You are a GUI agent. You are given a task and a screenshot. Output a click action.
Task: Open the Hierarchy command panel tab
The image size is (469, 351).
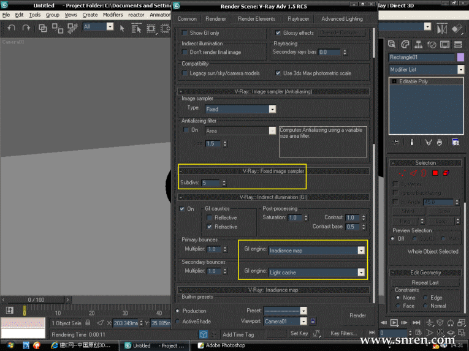(419, 45)
